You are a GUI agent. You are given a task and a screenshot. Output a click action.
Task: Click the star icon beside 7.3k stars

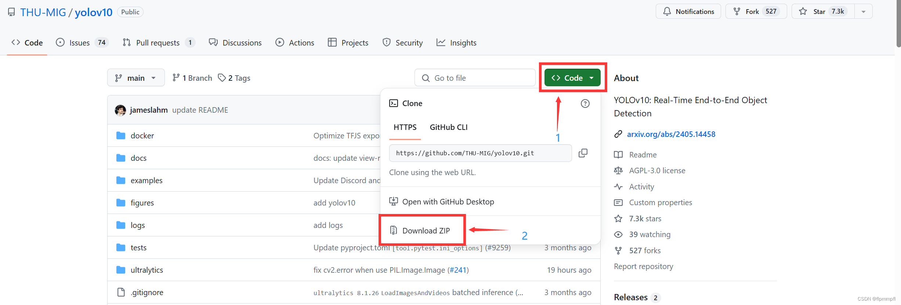point(618,218)
